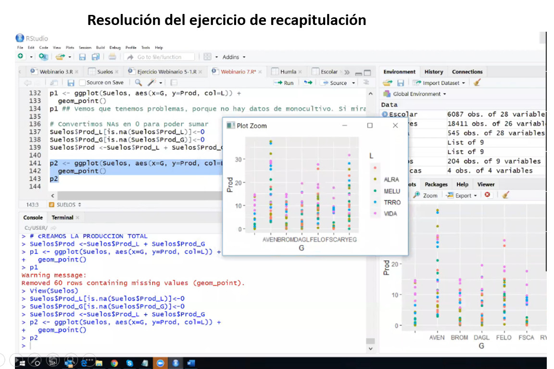Click the Run button in editor
This screenshot has height=369, width=554.
click(x=284, y=83)
